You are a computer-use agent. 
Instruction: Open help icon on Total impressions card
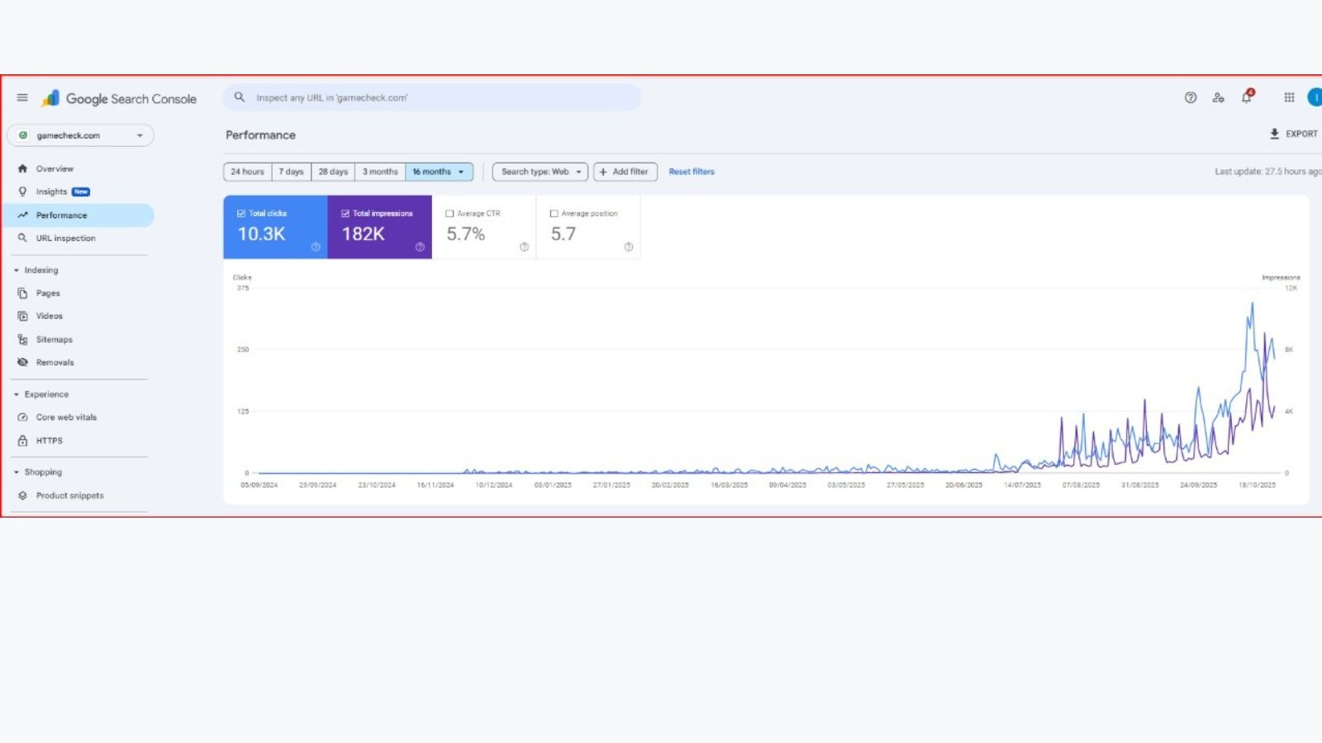(x=420, y=247)
